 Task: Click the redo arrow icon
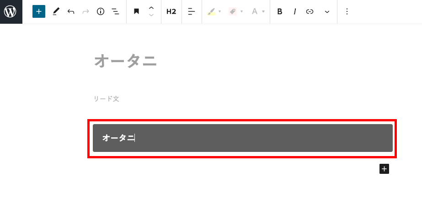(x=85, y=11)
